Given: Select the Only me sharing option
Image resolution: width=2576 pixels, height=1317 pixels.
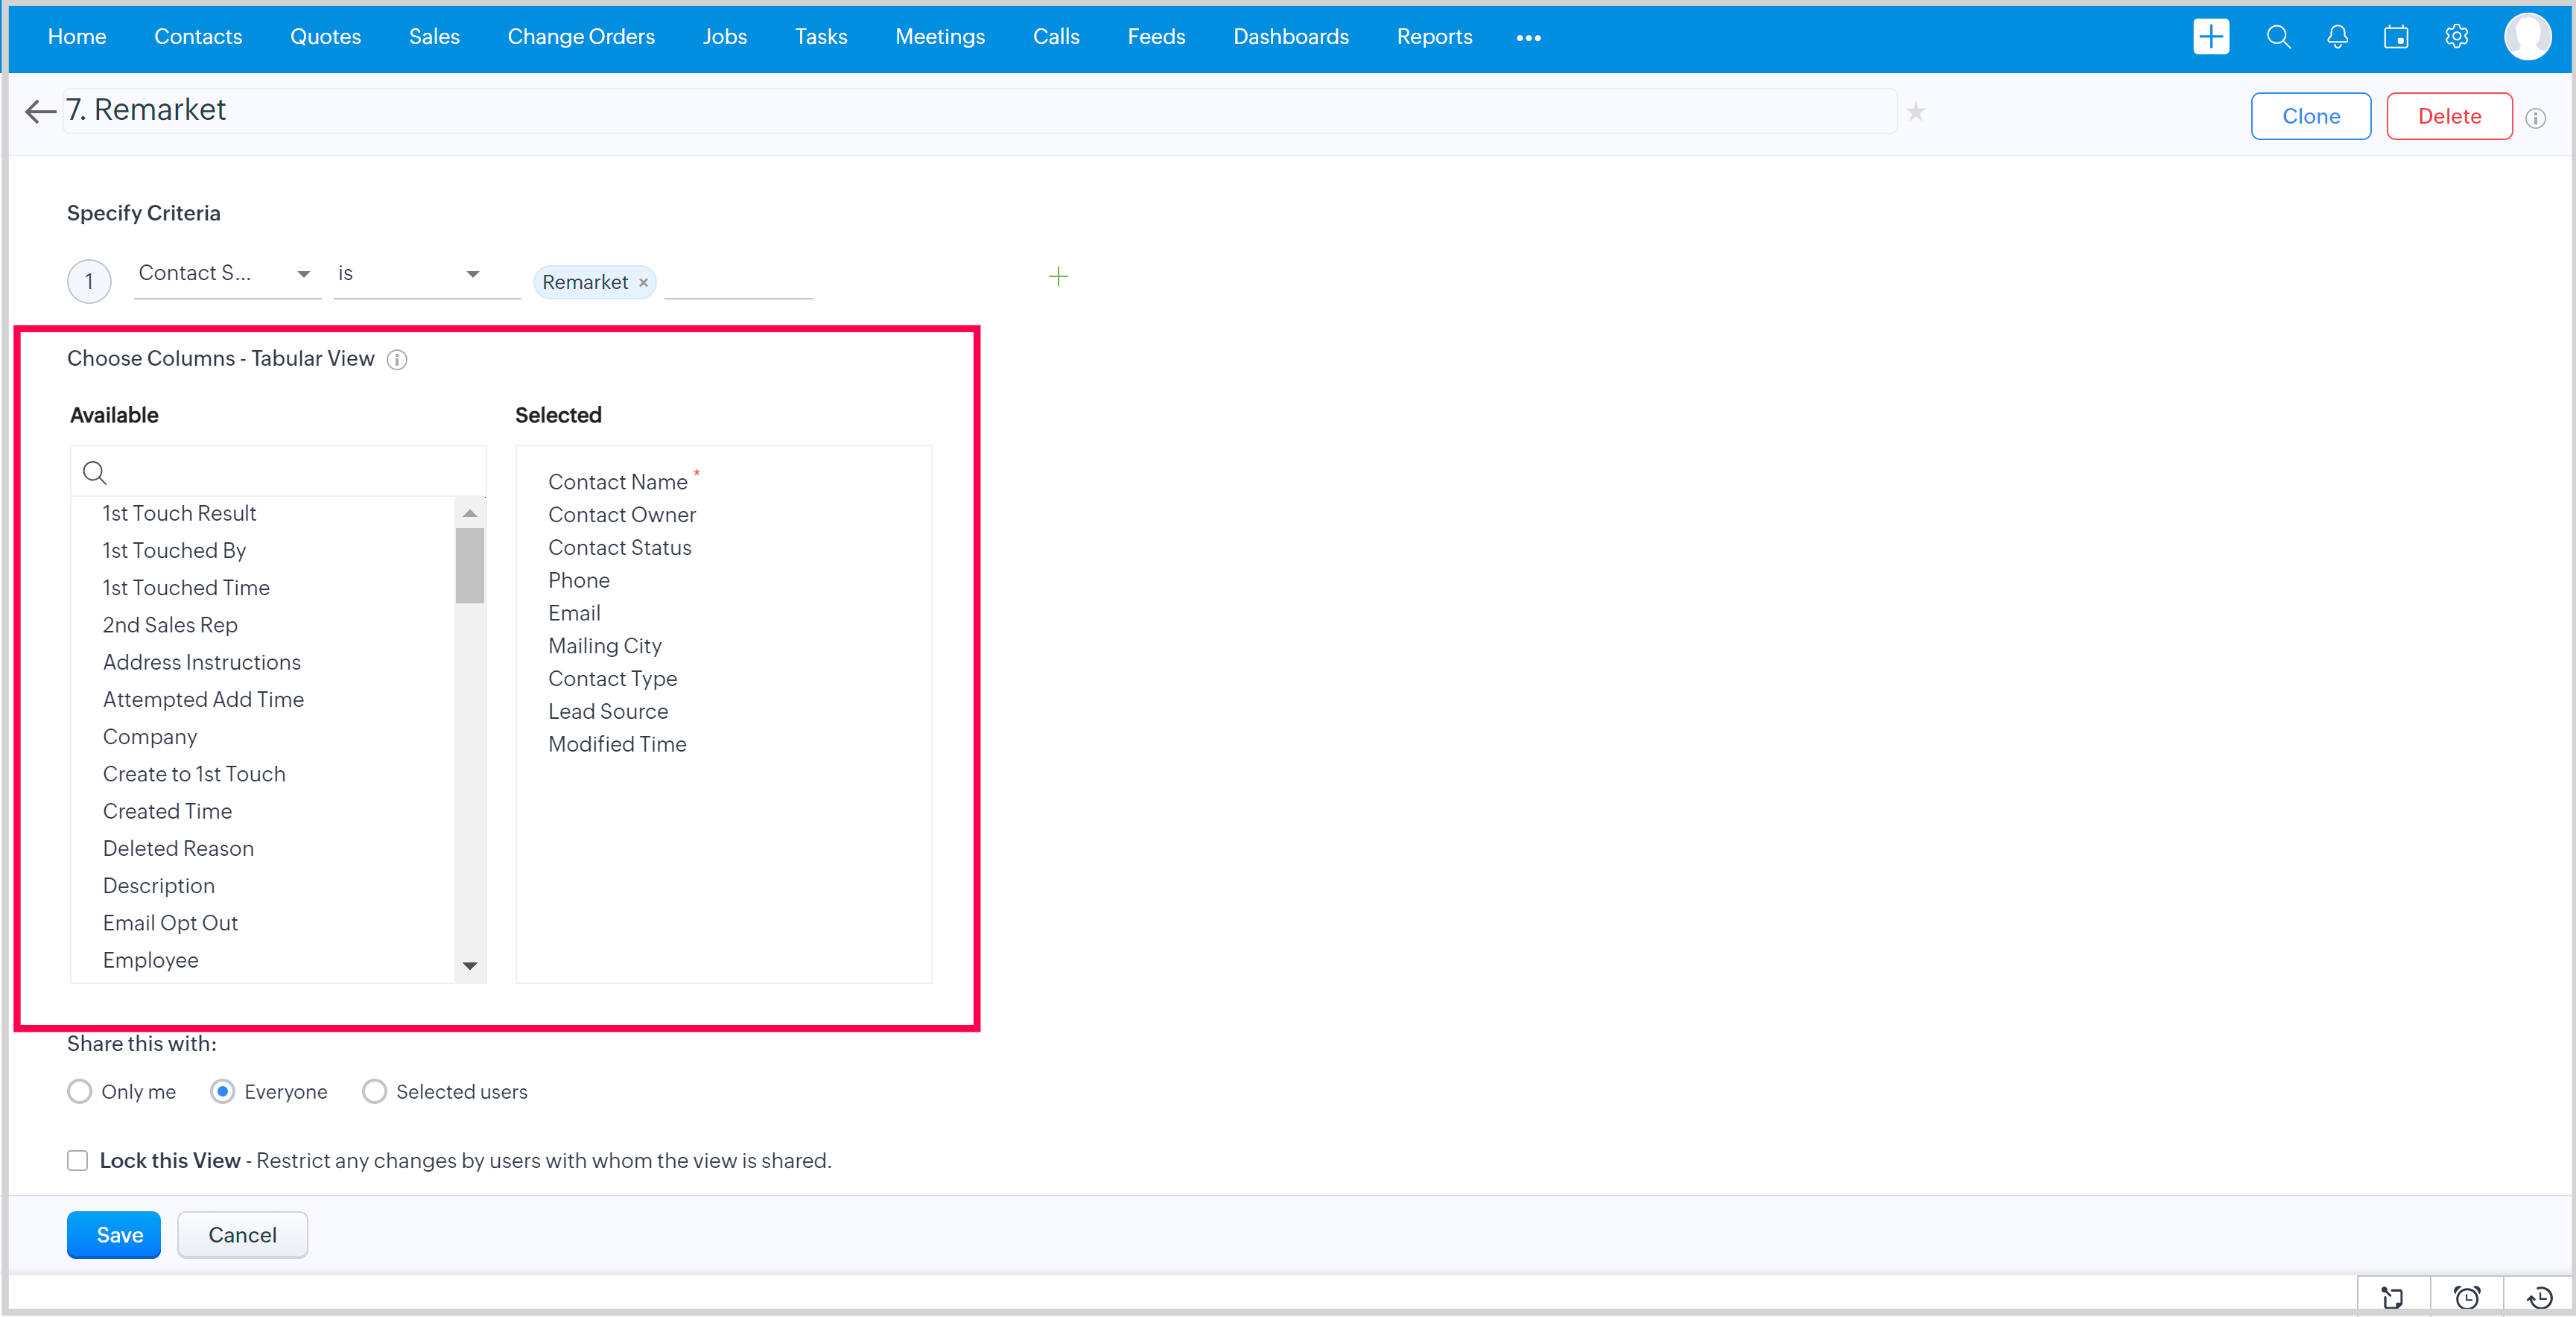Looking at the screenshot, I should (80, 1091).
